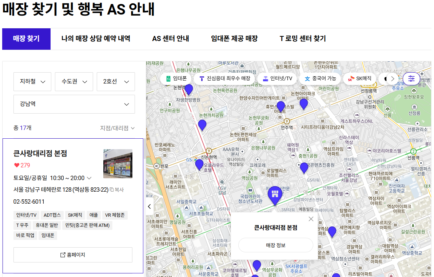Click the 민팃(중고폰 판매 ATM) tag
434x277 pixels.
(87, 225)
